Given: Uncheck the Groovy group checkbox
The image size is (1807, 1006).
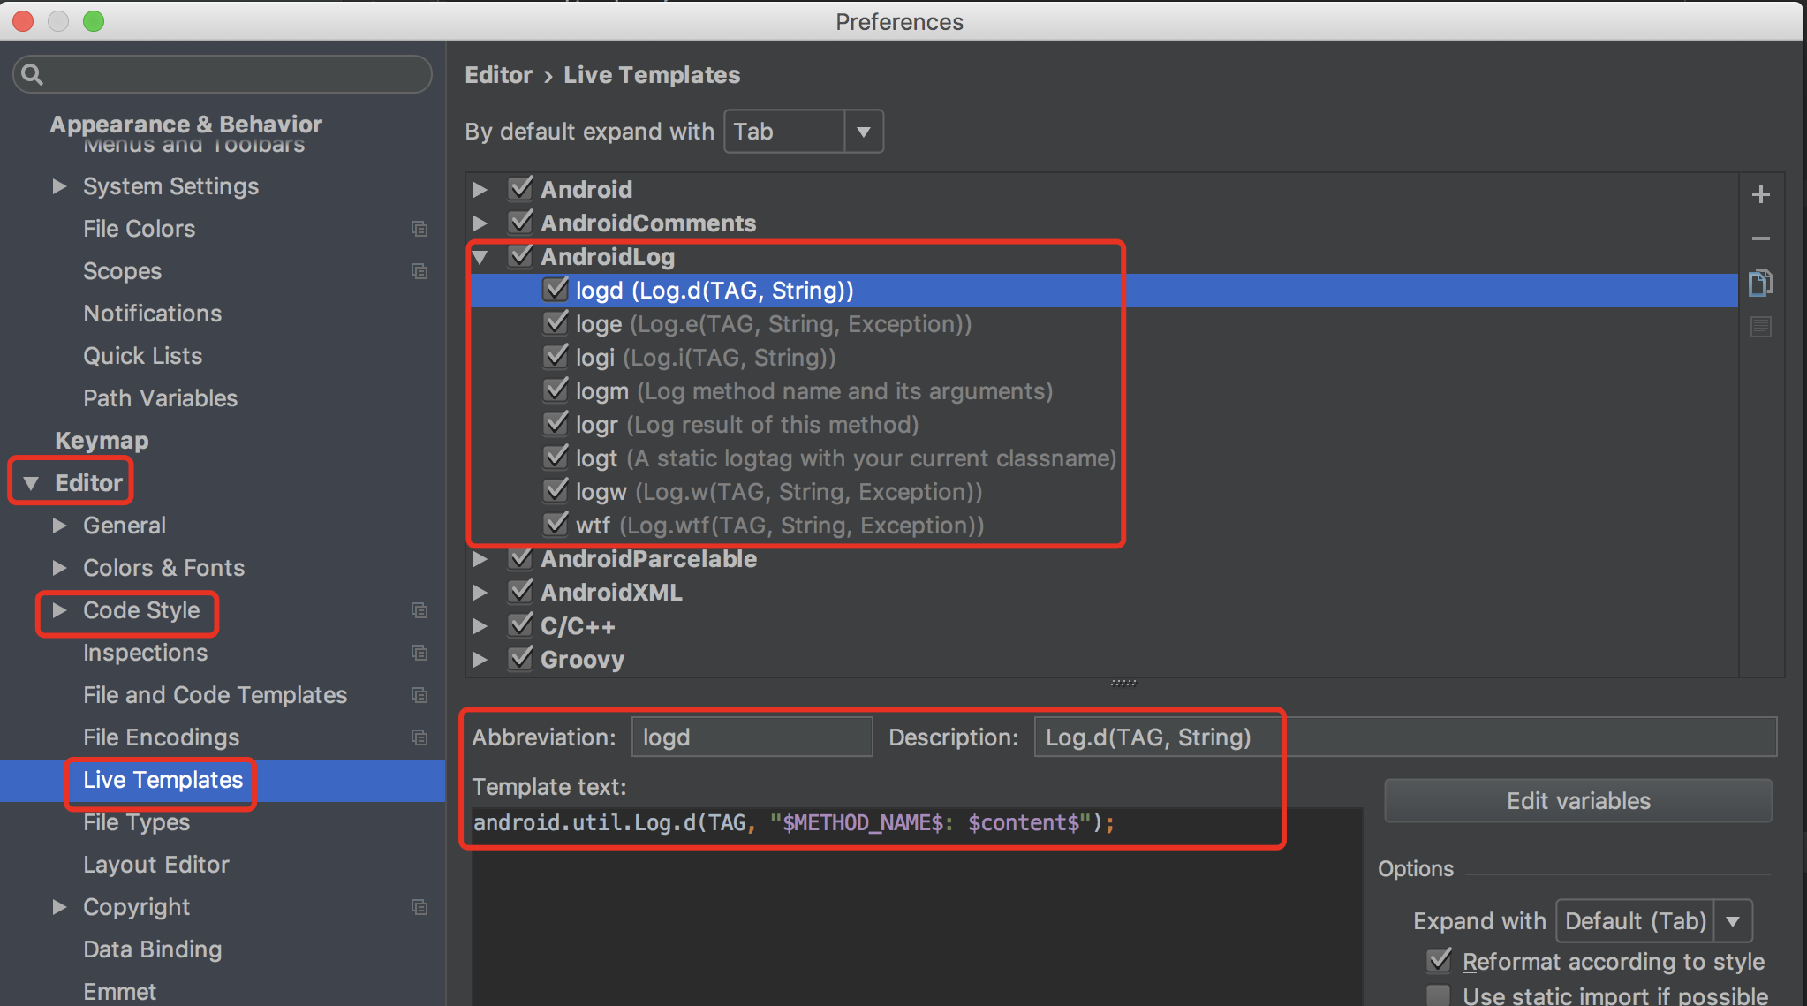Looking at the screenshot, I should [x=520, y=658].
